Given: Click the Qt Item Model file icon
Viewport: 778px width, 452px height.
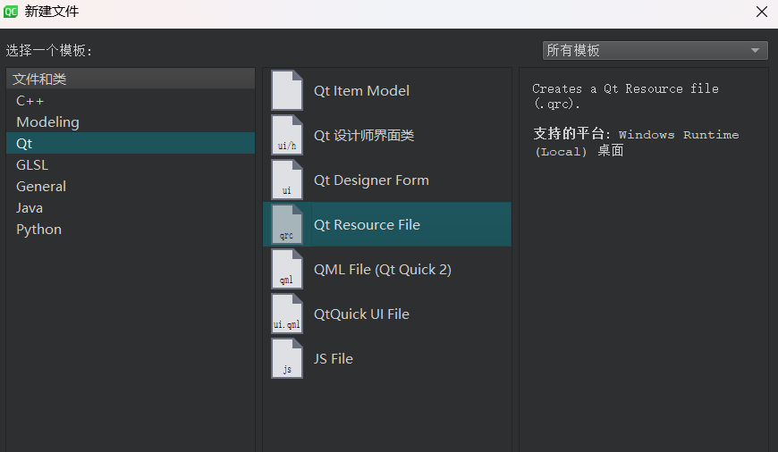Looking at the screenshot, I should [287, 90].
